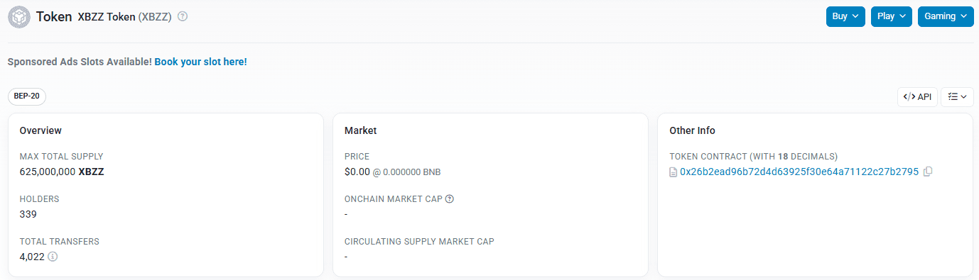Follow the 'Book your slot here!' link
Image resolution: width=979 pixels, height=280 pixels.
pos(201,62)
